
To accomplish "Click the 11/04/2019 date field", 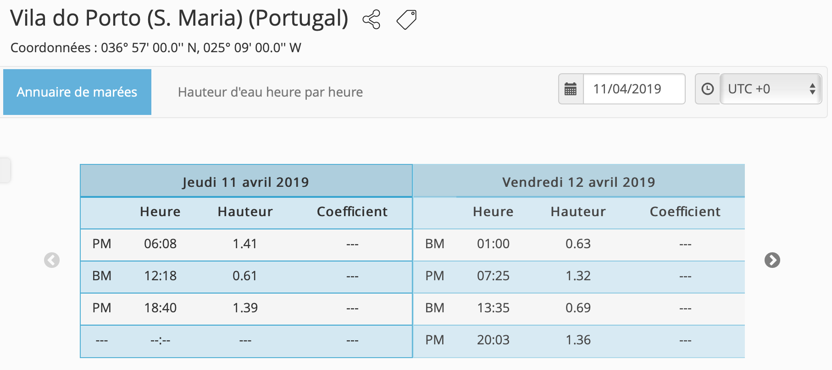I will pos(633,89).
